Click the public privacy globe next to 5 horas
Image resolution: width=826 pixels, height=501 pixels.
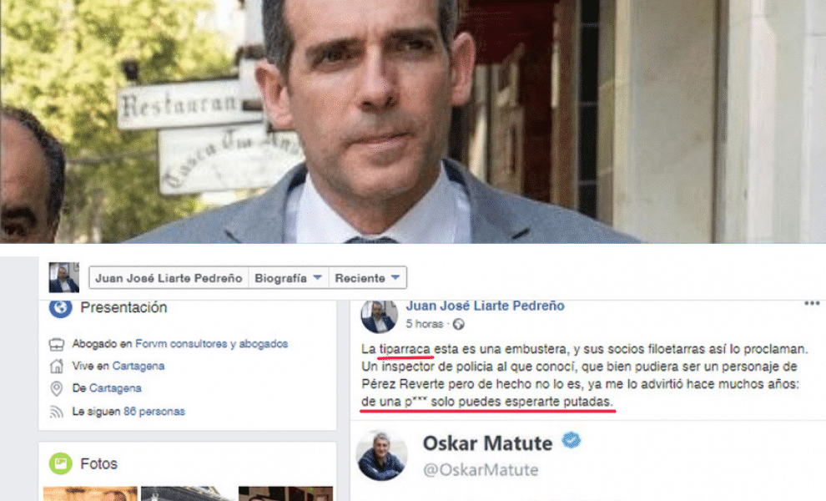(x=458, y=324)
